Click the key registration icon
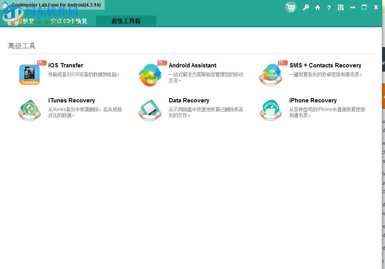The width and height of the screenshot is (385, 269). [x=306, y=7]
